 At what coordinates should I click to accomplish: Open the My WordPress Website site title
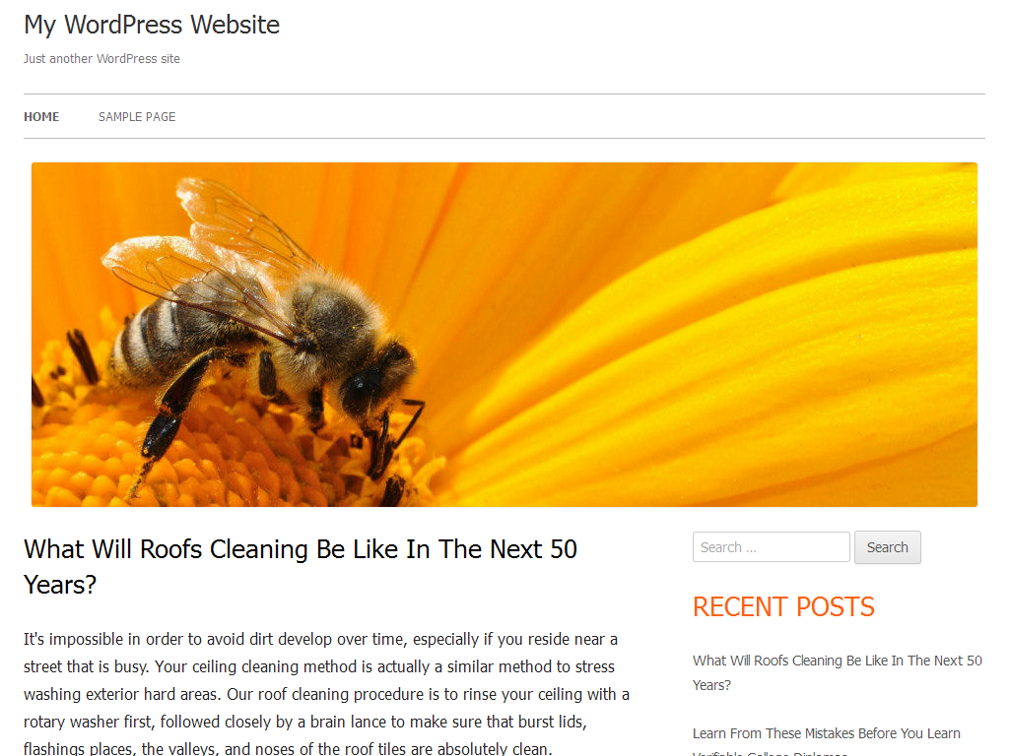pos(152,25)
